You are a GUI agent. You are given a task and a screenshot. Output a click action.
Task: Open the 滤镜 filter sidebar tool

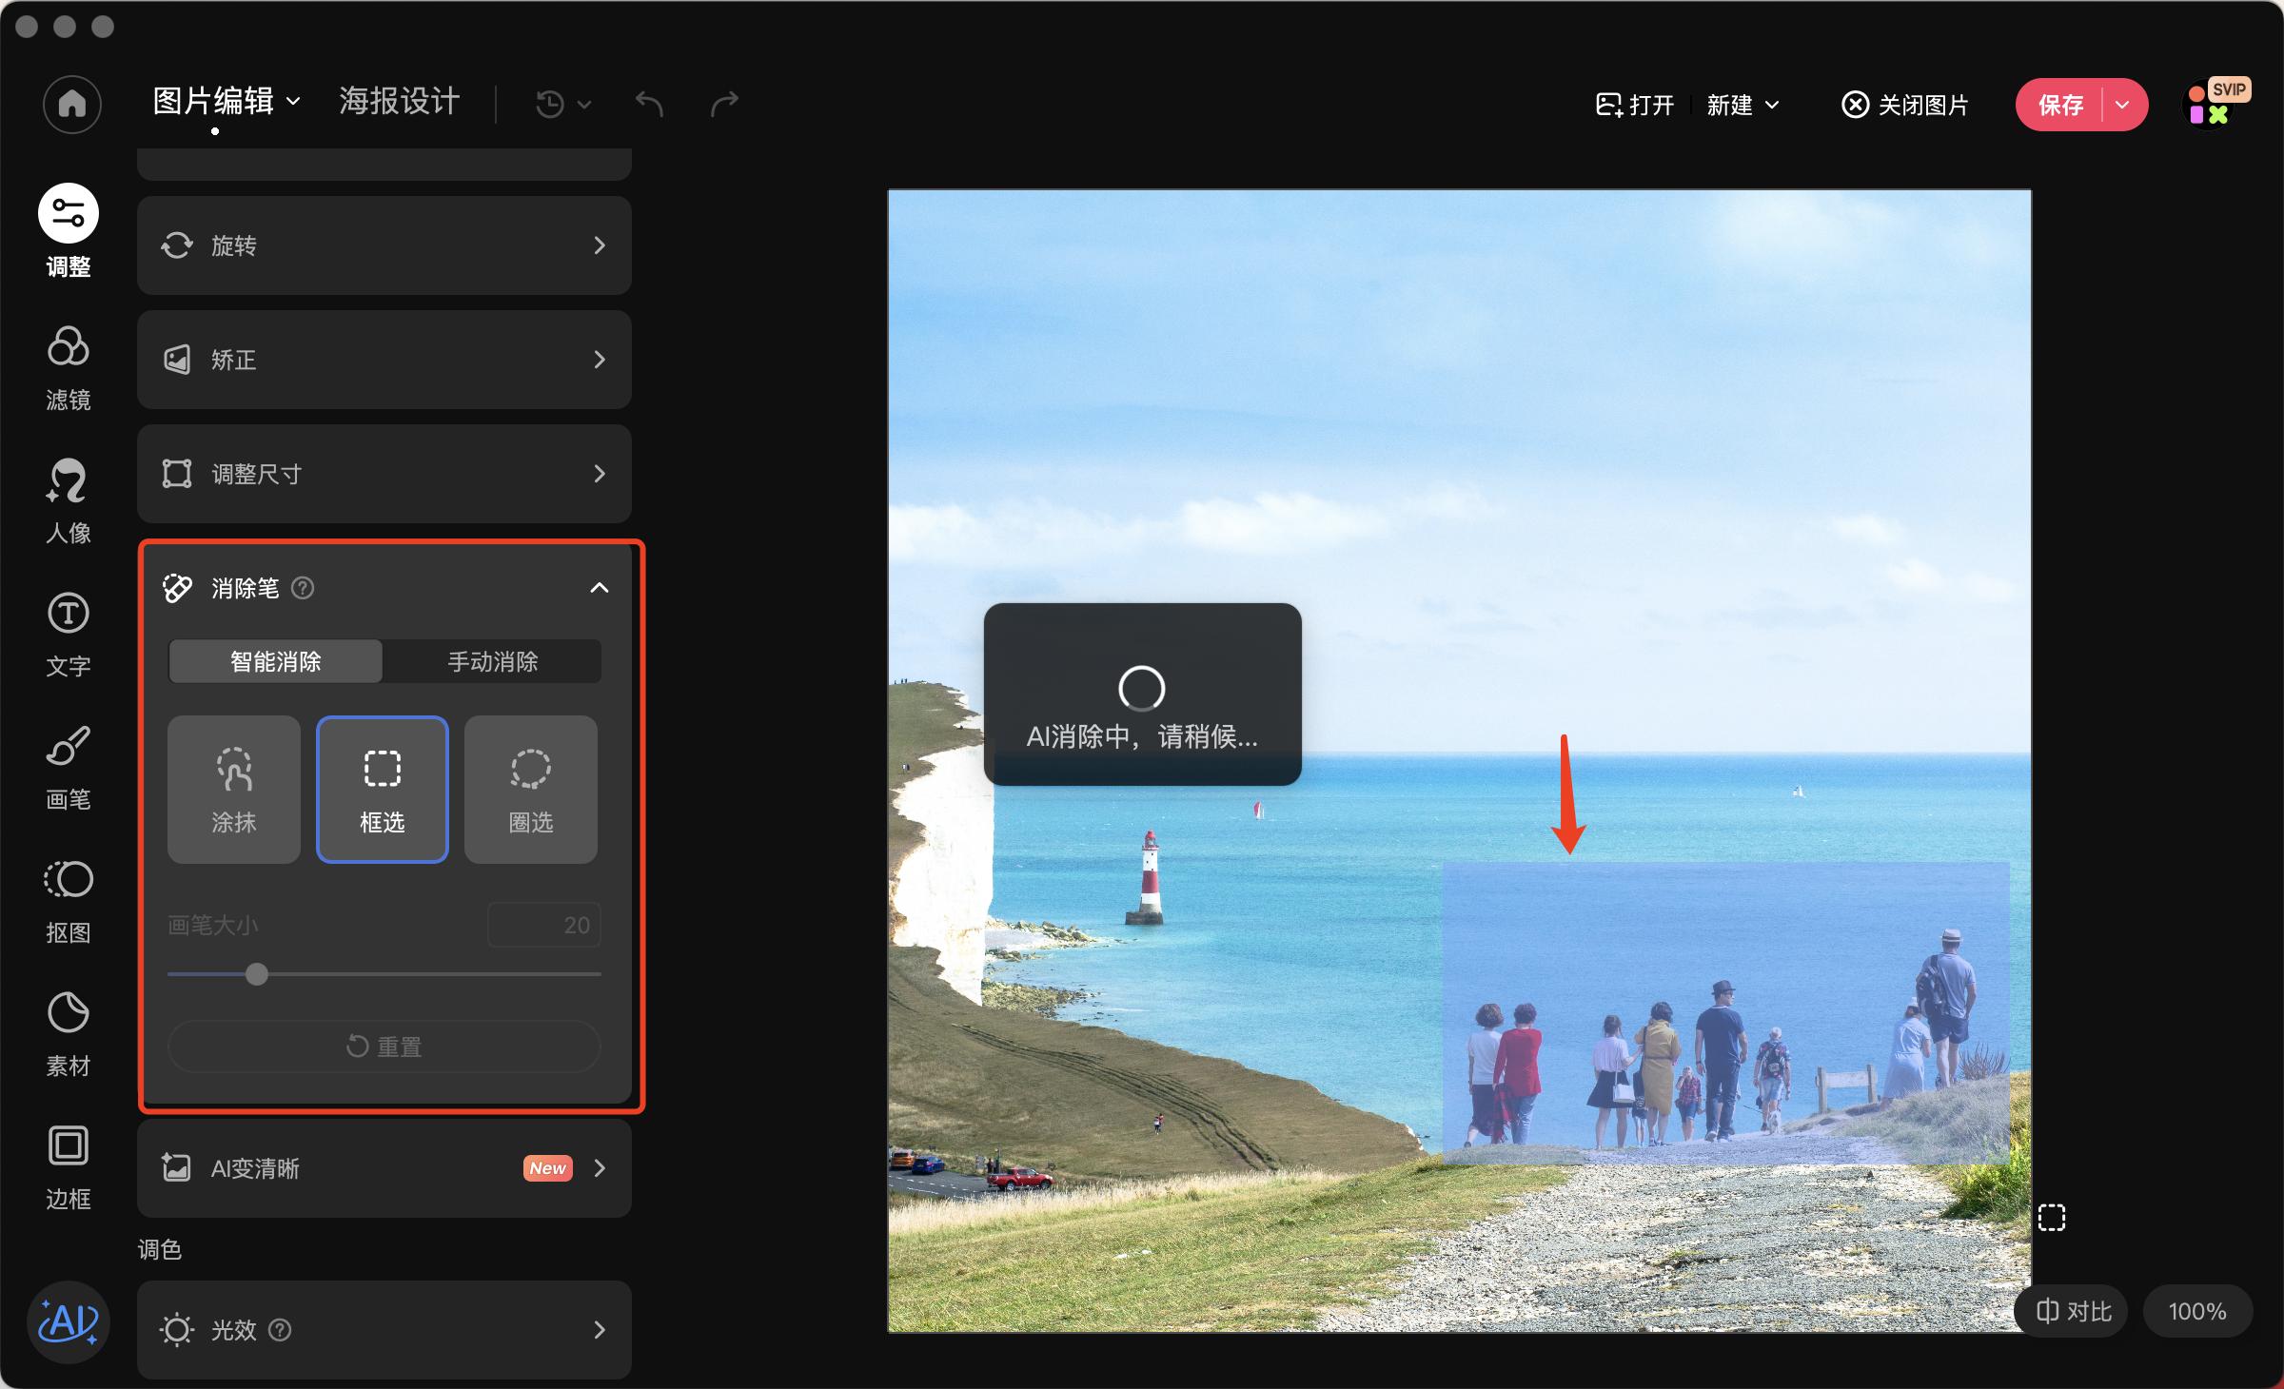pyautogui.click(x=69, y=366)
